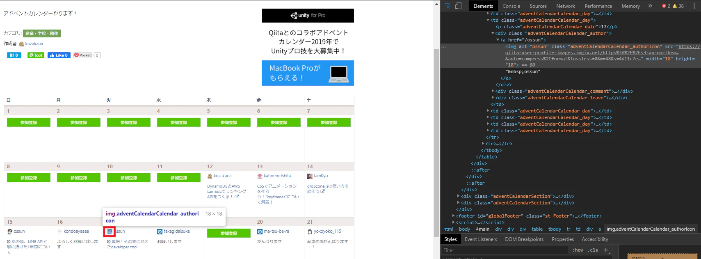Add a new style rule with plus icon
The height and width of the screenshot is (259, 701).
pyautogui.click(x=606, y=250)
